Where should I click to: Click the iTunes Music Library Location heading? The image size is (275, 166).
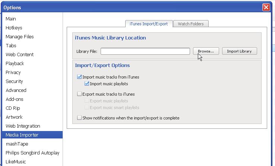click(110, 38)
